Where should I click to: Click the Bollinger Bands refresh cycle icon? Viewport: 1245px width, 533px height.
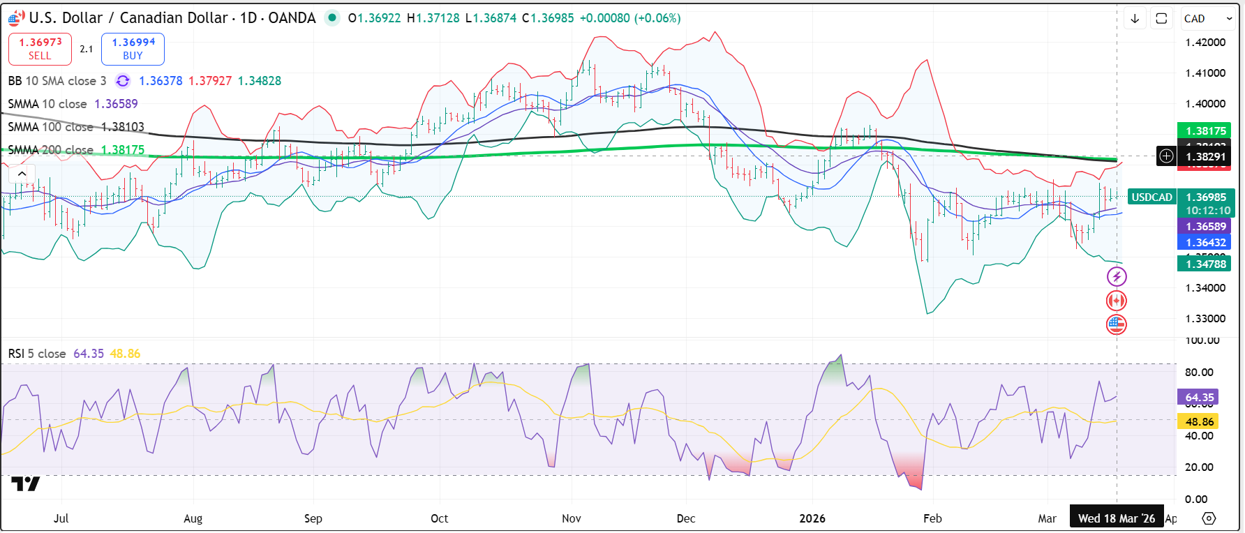123,81
